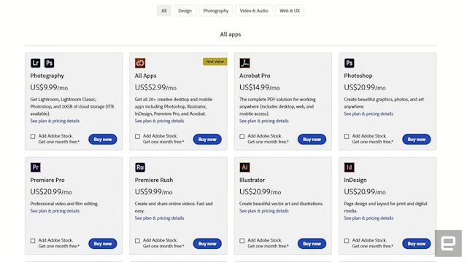The height and width of the screenshot is (262, 467).
Task: Click the Premiere Rush Ru icon
Action: [140, 167]
